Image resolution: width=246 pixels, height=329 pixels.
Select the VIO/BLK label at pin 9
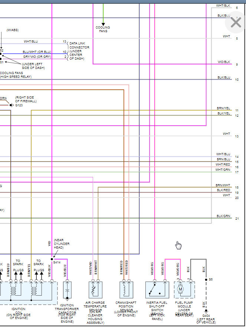click(224, 62)
